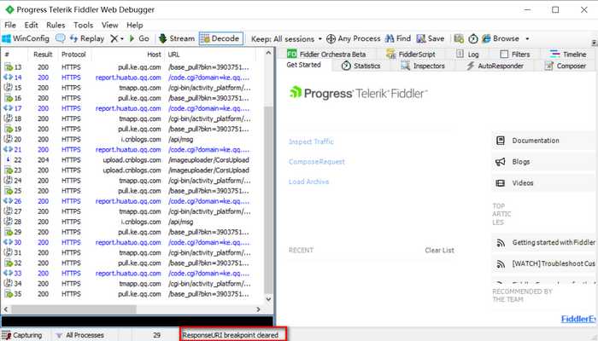
Task: Switch to the FiddlerScript tab
Action: (411, 54)
